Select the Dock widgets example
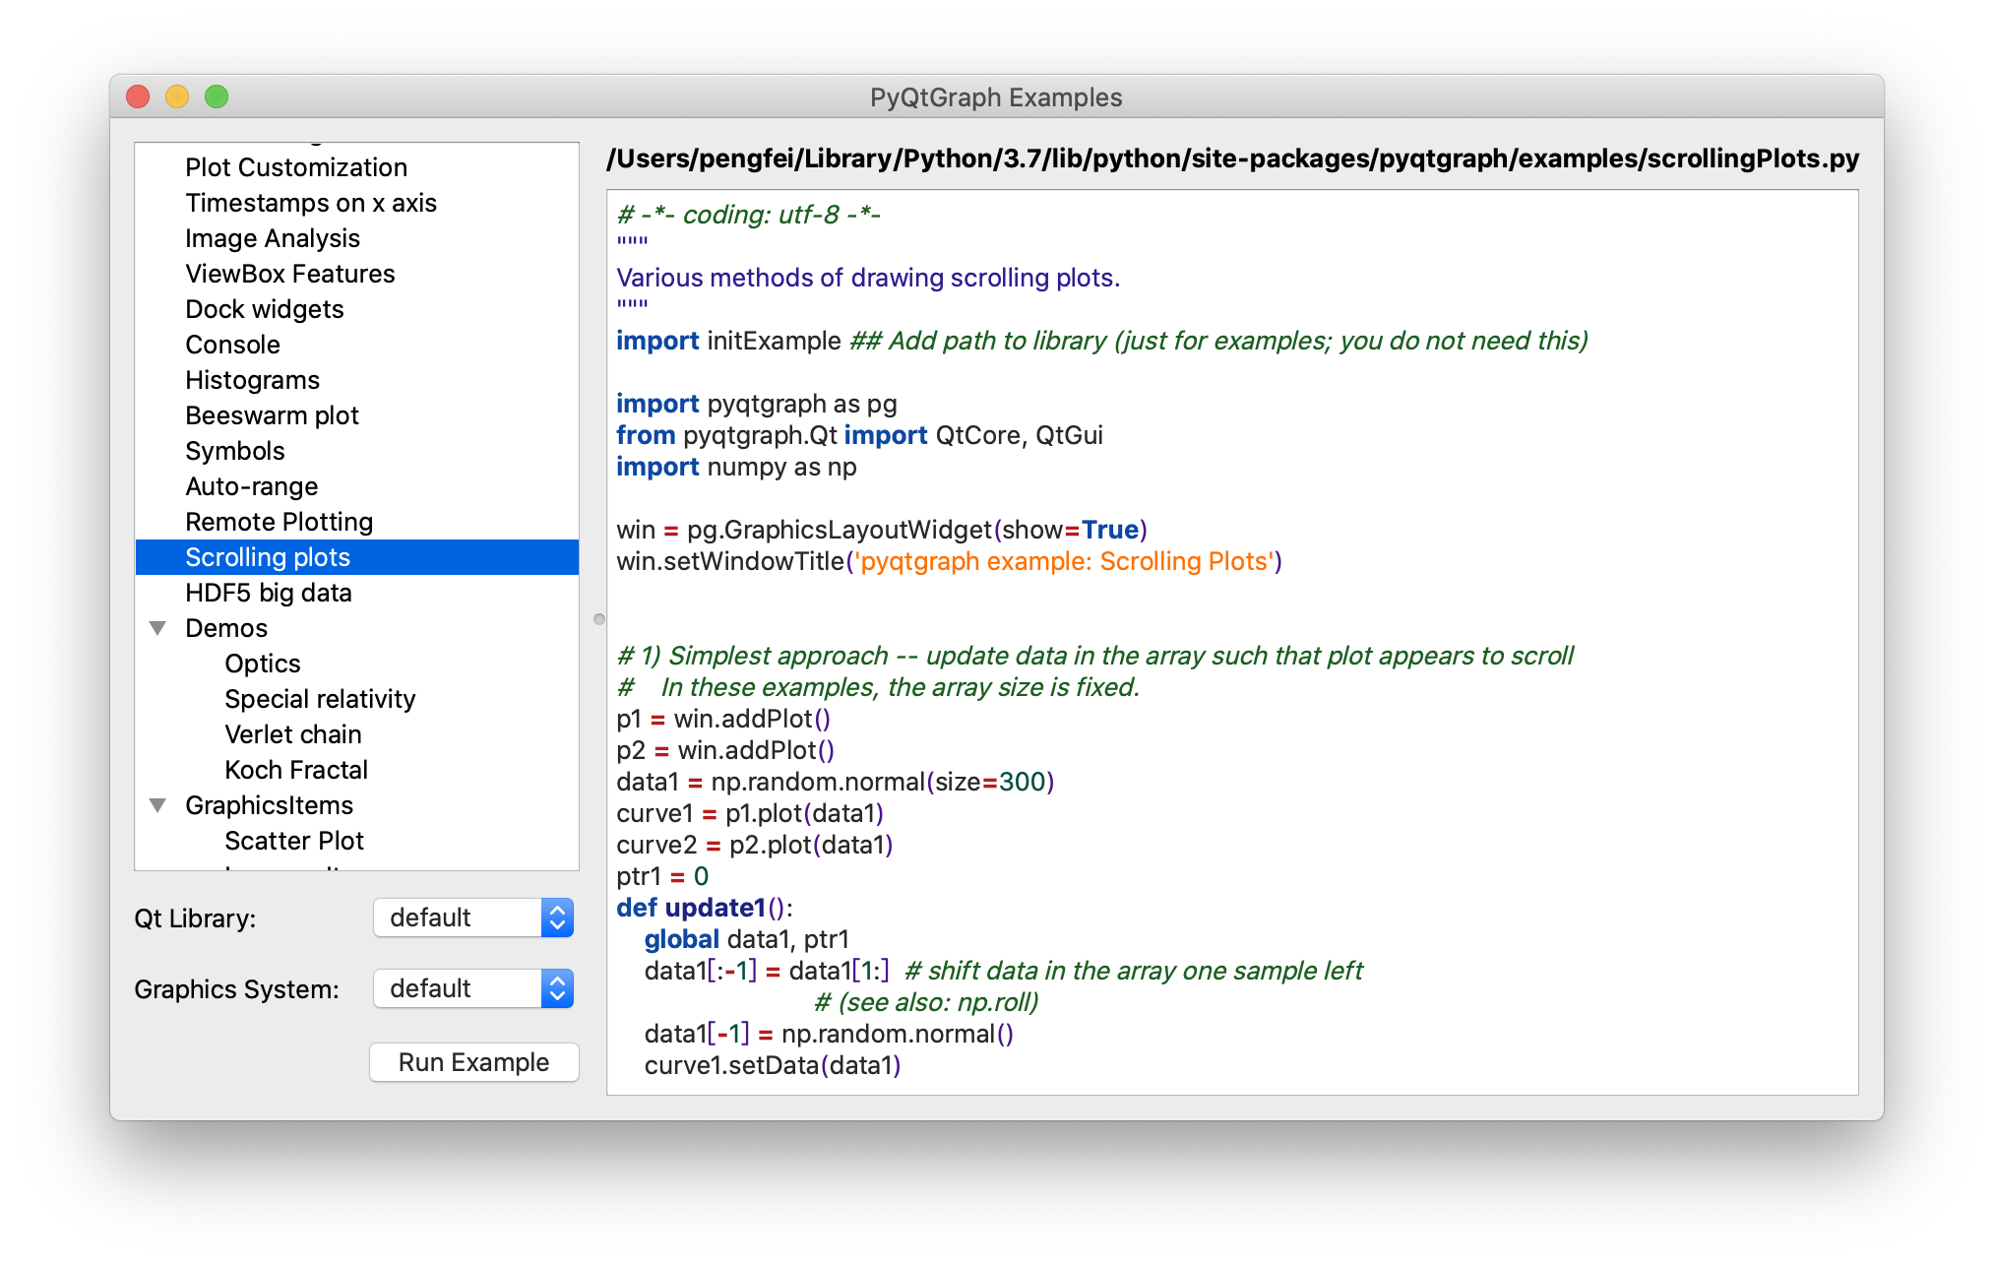 264,309
